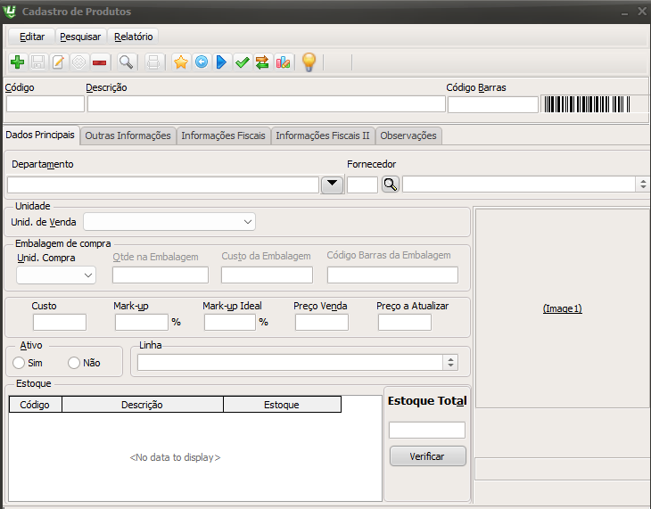
Task: Click the grayed cancel icon in toolbar
Action: [x=78, y=62]
